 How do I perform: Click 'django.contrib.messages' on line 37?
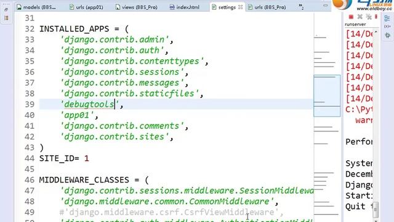coord(122,83)
